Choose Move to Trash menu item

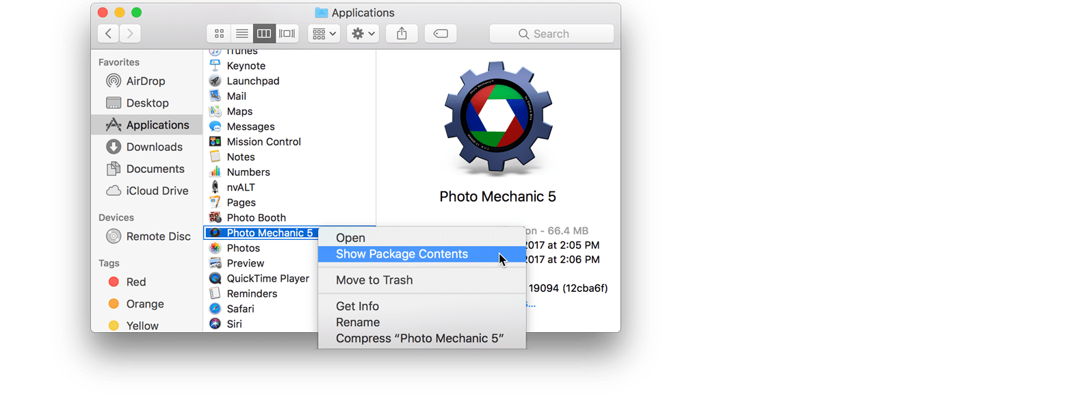[x=422, y=280]
